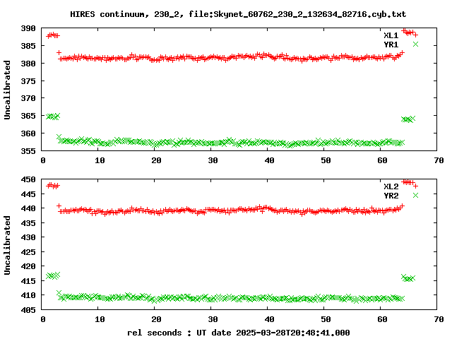Click the 370 y-axis tick label
The height and width of the screenshot is (339, 452).
28,98
